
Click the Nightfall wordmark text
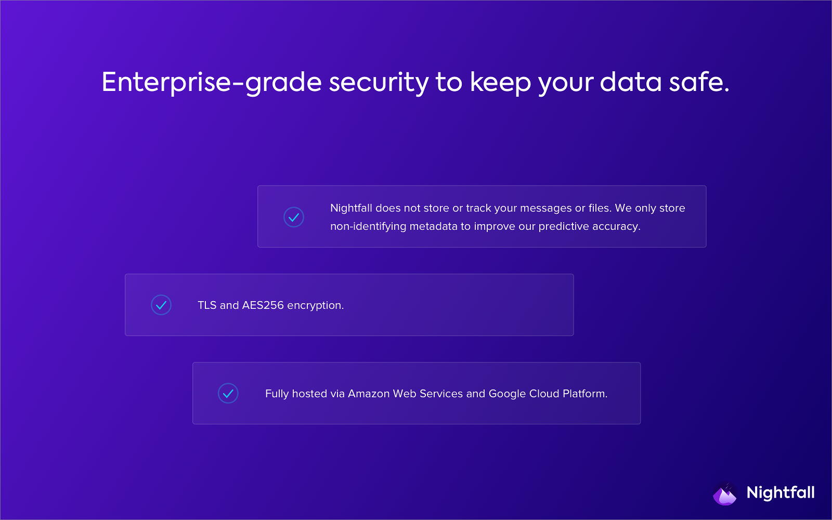pyautogui.click(x=781, y=492)
